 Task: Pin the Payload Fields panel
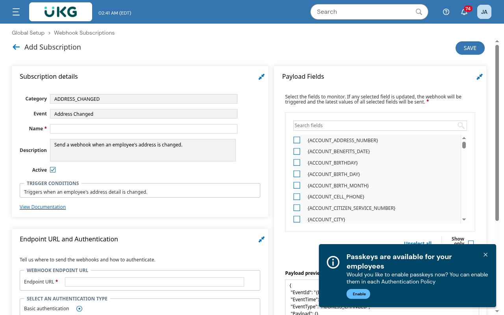click(480, 77)
